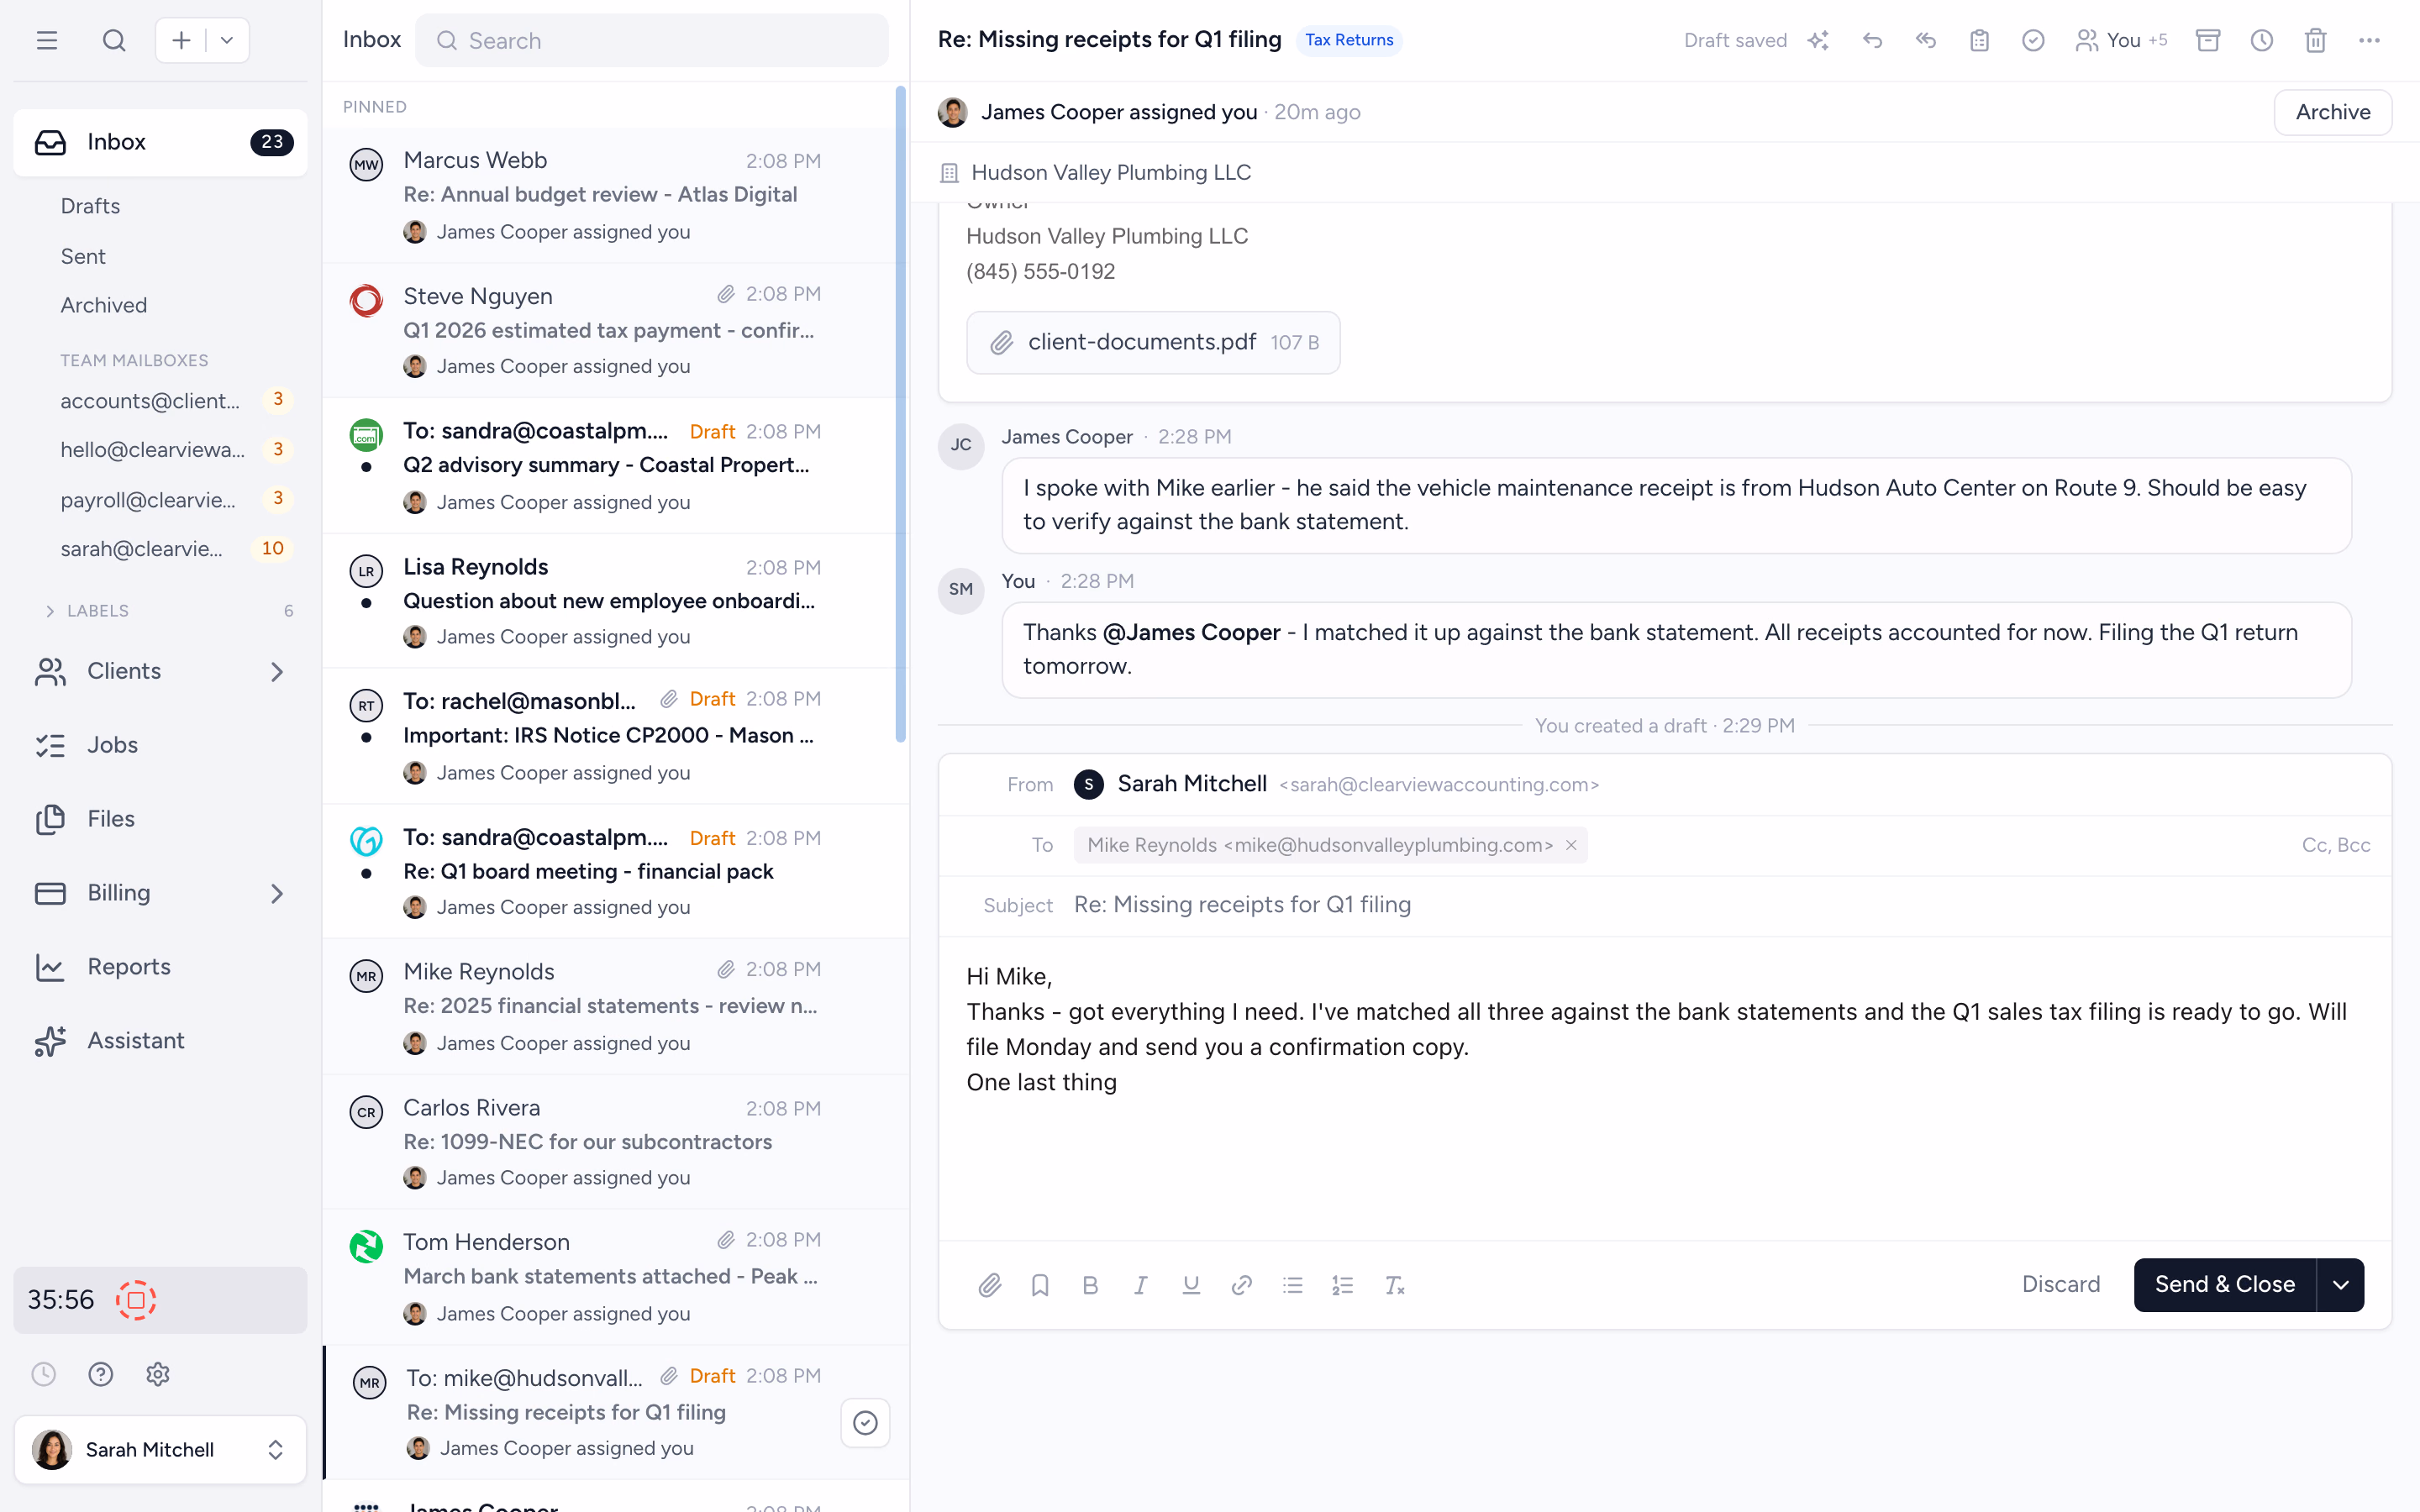2420x1512 pixels.
Task: Open Sent folder
Action: (x=82, y=256)
